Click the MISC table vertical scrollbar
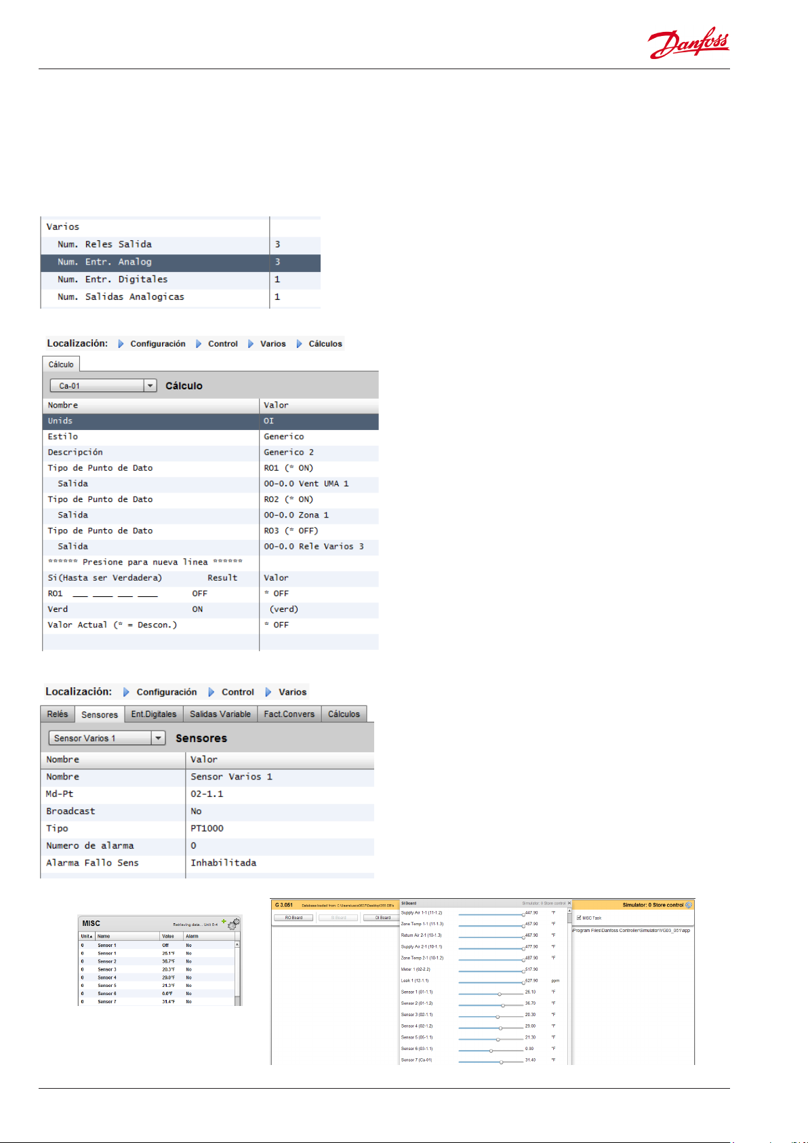Image resolution: width=808 pixels, height=1143 pixels. 237,973
